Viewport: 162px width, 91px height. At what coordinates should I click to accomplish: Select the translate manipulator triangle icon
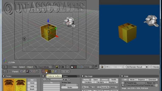[x=75, y=67]
